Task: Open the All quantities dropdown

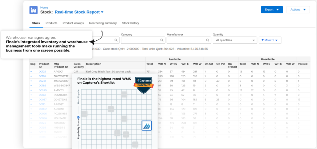Action: pyautogui.click(x=235, y=40)
